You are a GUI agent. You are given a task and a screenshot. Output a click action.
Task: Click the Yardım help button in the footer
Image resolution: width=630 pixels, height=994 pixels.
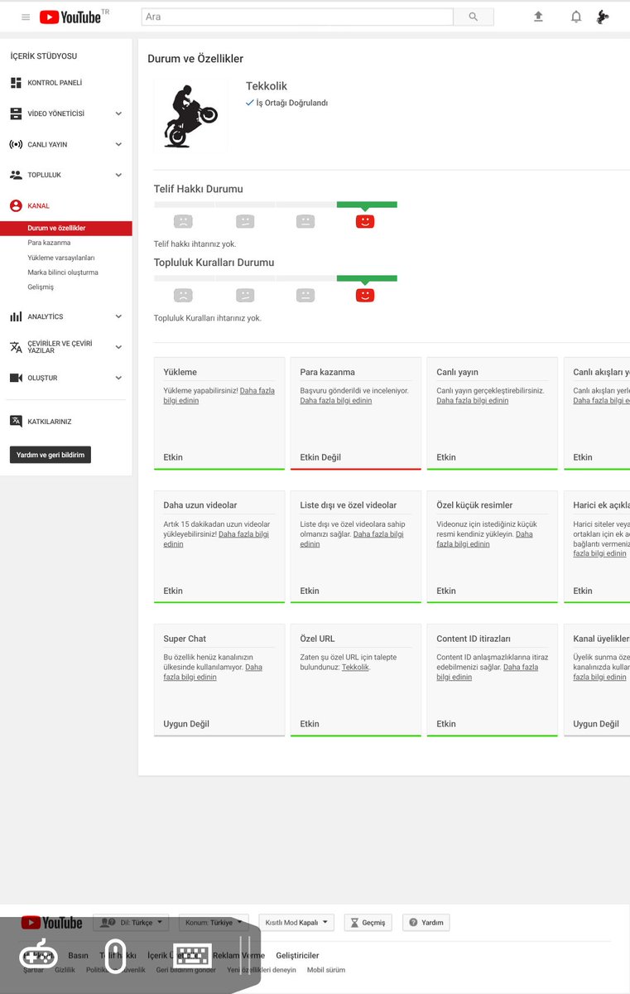pyautogui.click(x=426, y=923)
